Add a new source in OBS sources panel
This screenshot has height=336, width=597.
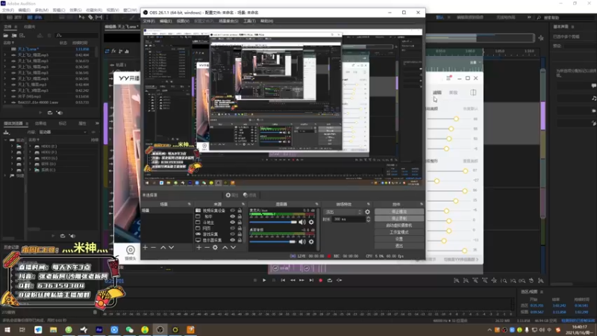[x=199, y=248]
